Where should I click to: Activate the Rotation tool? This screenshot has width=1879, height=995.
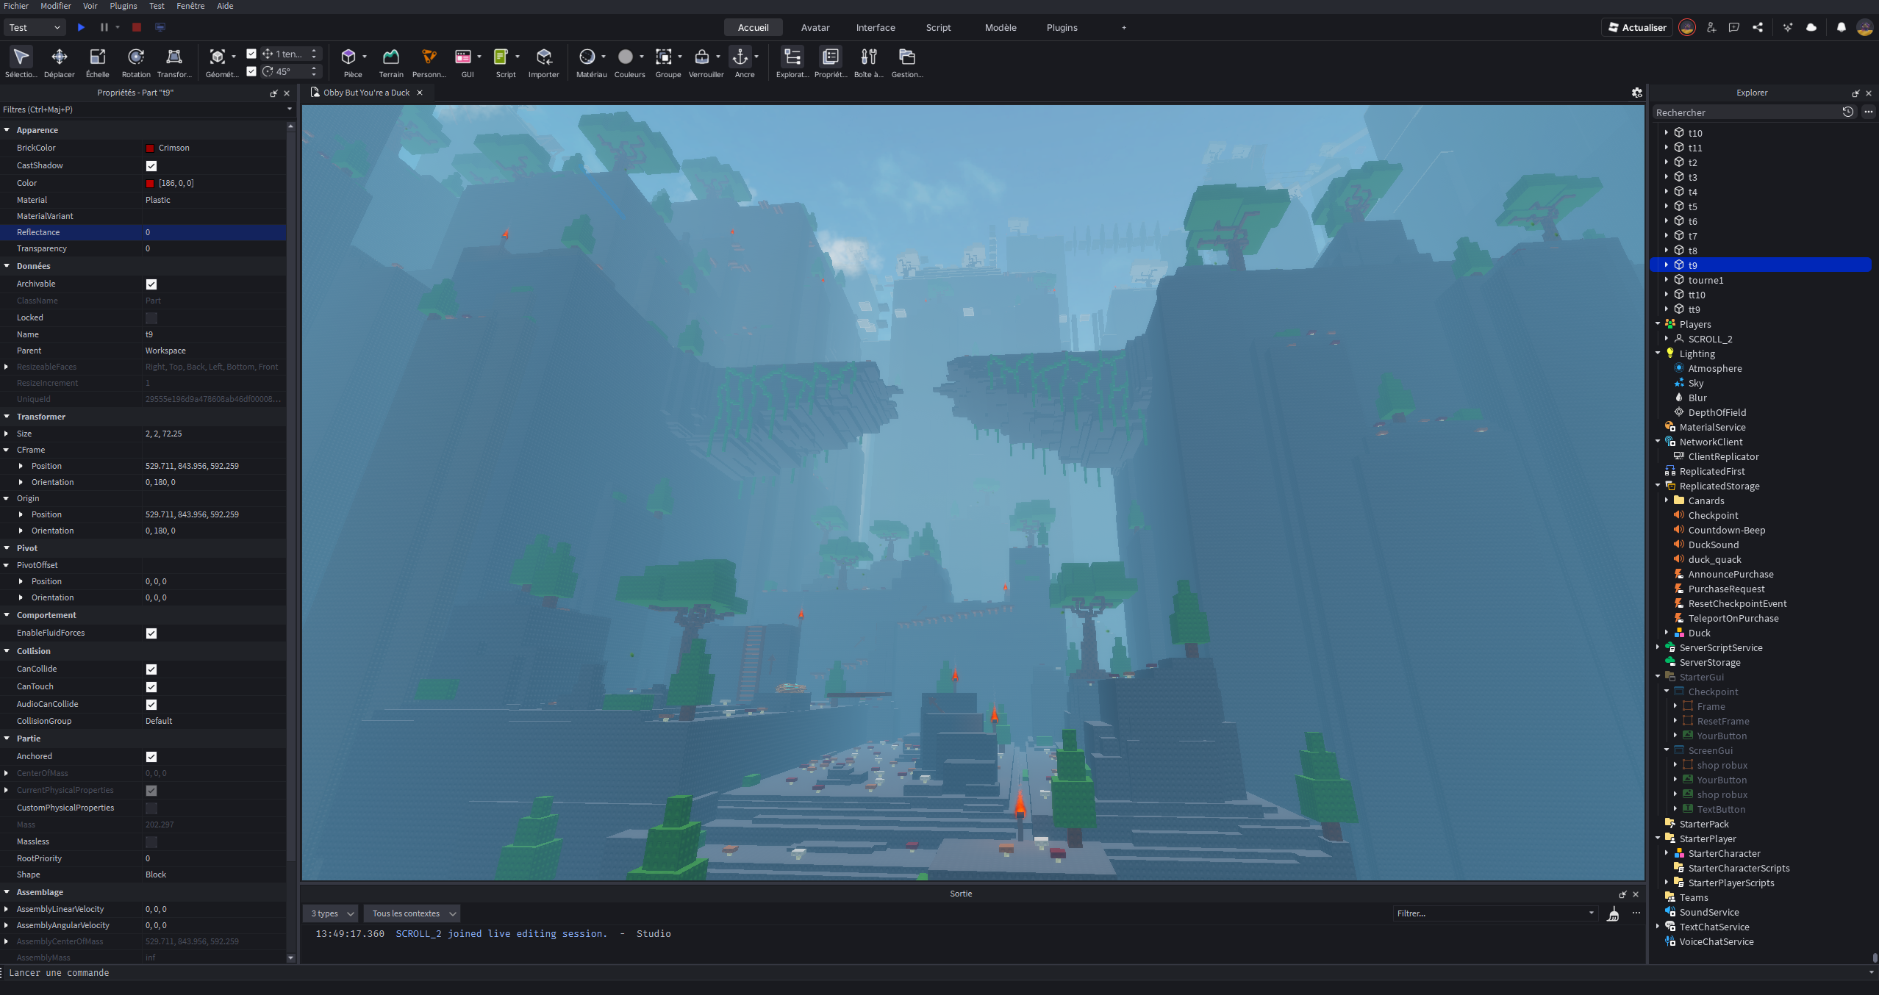coord(135,62)
